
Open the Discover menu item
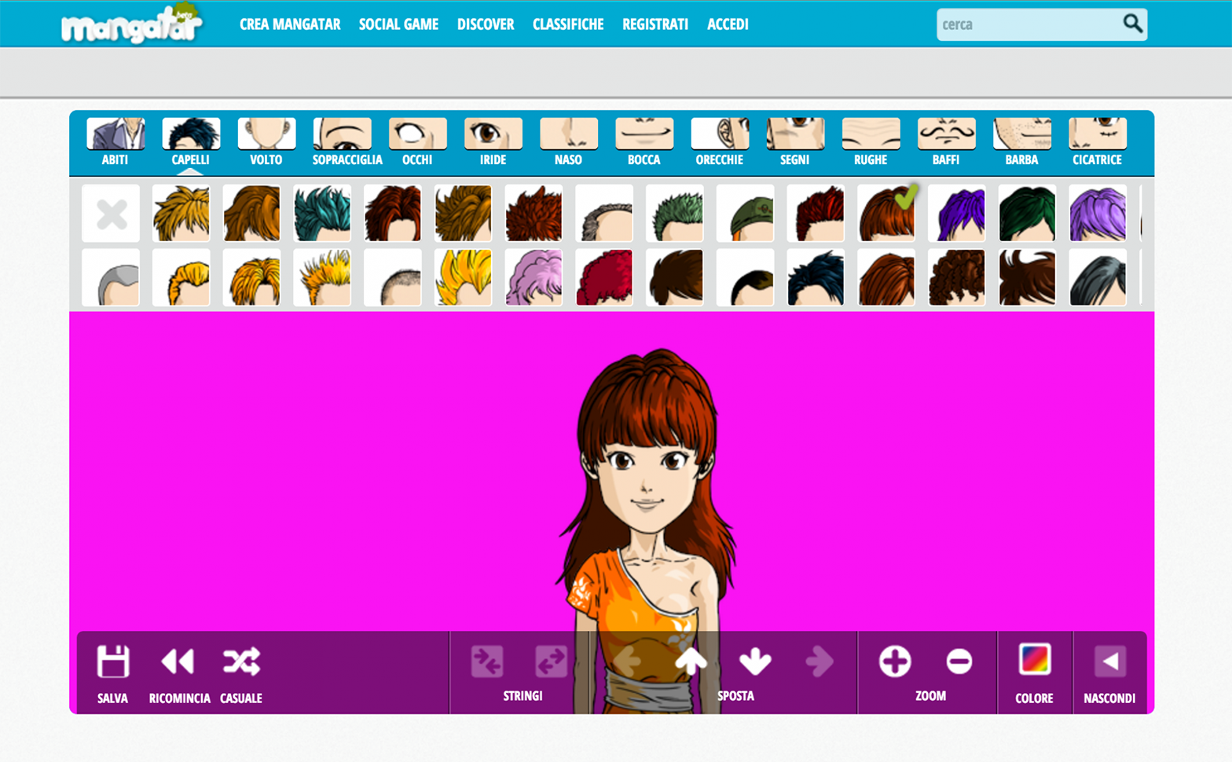(486, 24)
